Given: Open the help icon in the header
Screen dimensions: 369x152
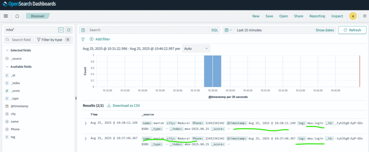Looking at the screenshot, I should (x=365, y=16).
